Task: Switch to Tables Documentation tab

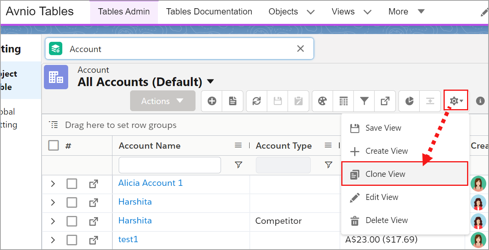Action: (209, 12)
